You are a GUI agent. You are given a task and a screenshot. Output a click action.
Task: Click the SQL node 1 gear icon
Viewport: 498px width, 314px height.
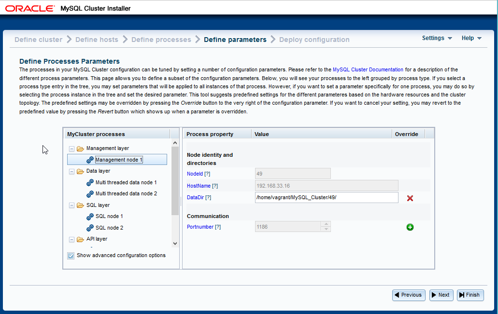click(90, 217)
